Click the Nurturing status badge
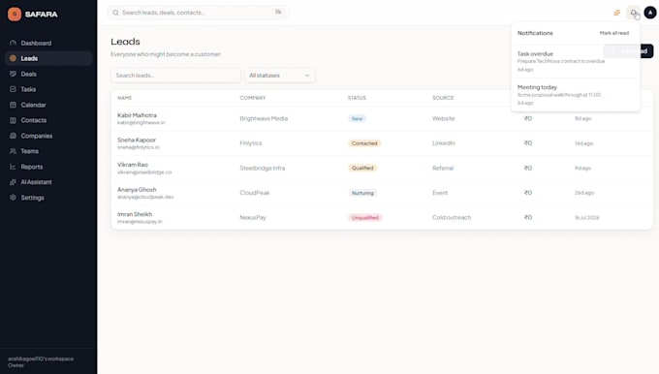This screenshot has height=374, width=659. click(x=362, y=193)
